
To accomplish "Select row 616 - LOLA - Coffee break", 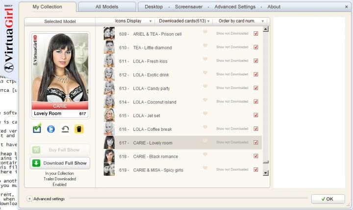I will tap(182, 129).
